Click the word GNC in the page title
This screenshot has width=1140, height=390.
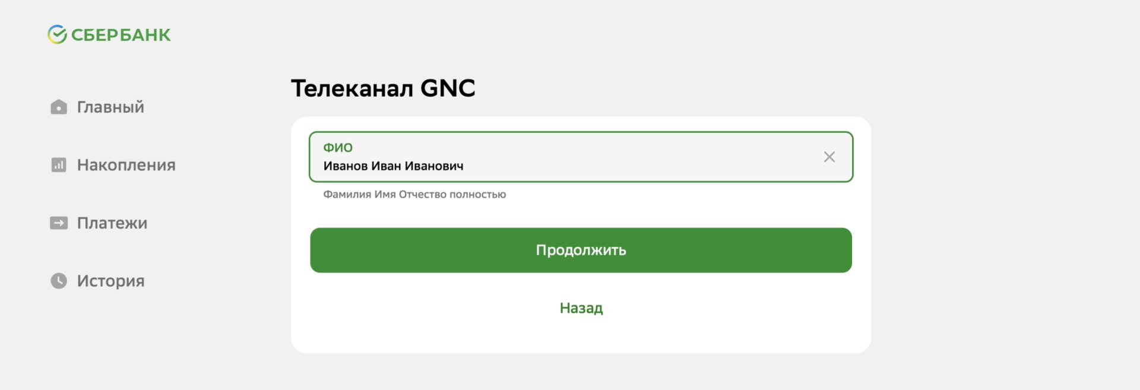[x=448, y=88]
